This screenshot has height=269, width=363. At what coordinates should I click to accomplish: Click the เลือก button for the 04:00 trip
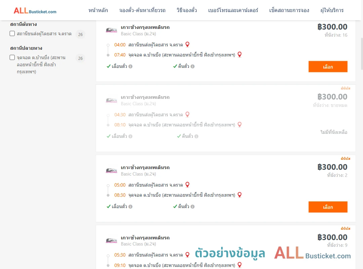coord(328,67)
